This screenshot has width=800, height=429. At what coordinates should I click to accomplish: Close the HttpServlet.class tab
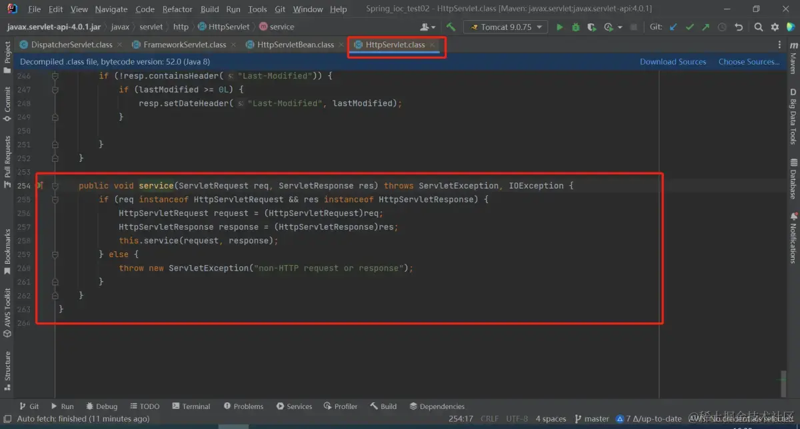coord(432,45)
